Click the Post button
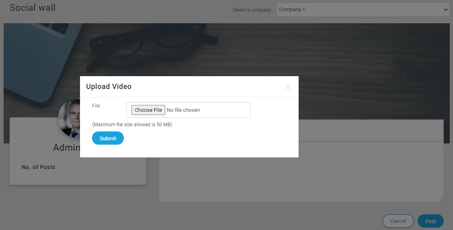 430,221
